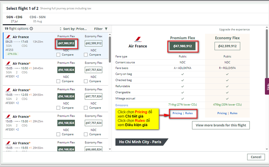Open the Filter funnel for flight options
The height and width of the screenshot is (167, 269).
coord(106,29)
